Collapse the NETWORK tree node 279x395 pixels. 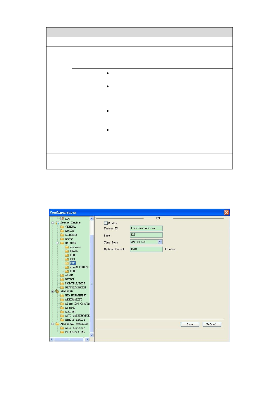click(57, 243)
